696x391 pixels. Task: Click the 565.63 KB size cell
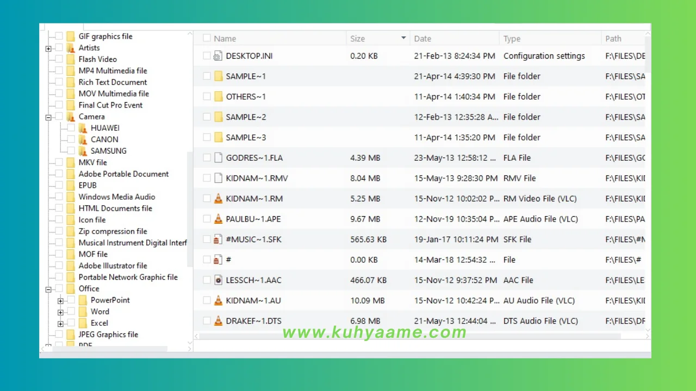pos(368,239)
